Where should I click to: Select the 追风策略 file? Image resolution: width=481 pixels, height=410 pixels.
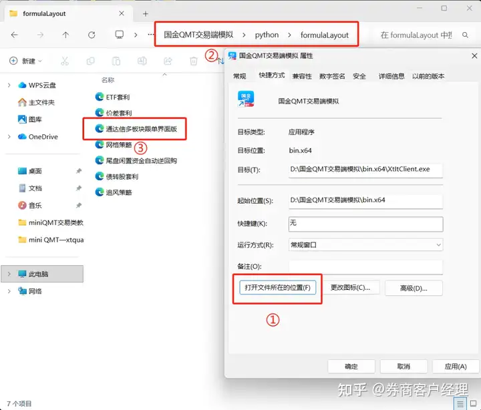click(113, 192)
